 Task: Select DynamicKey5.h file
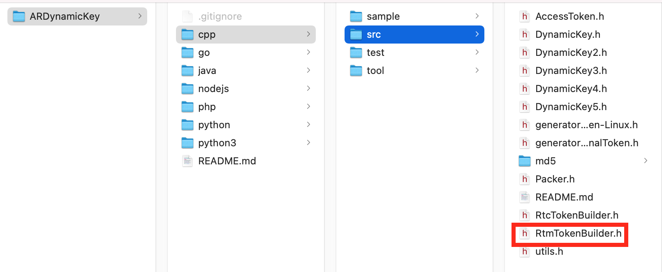pyautogui.click(x=571, y=107)
